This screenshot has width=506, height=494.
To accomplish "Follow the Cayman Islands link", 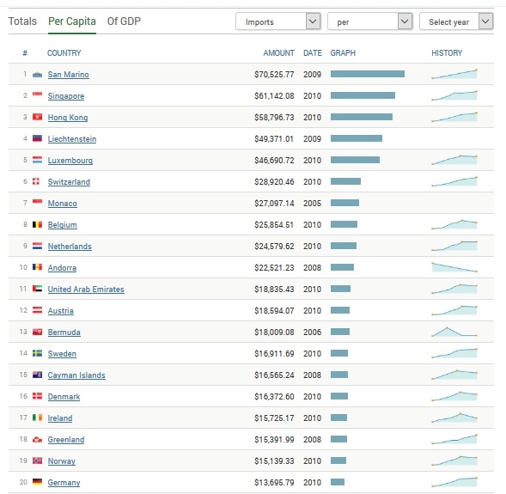I will pyautogui.click(x=76, y=375).
